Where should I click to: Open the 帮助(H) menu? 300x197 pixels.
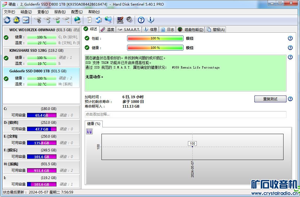94,12
